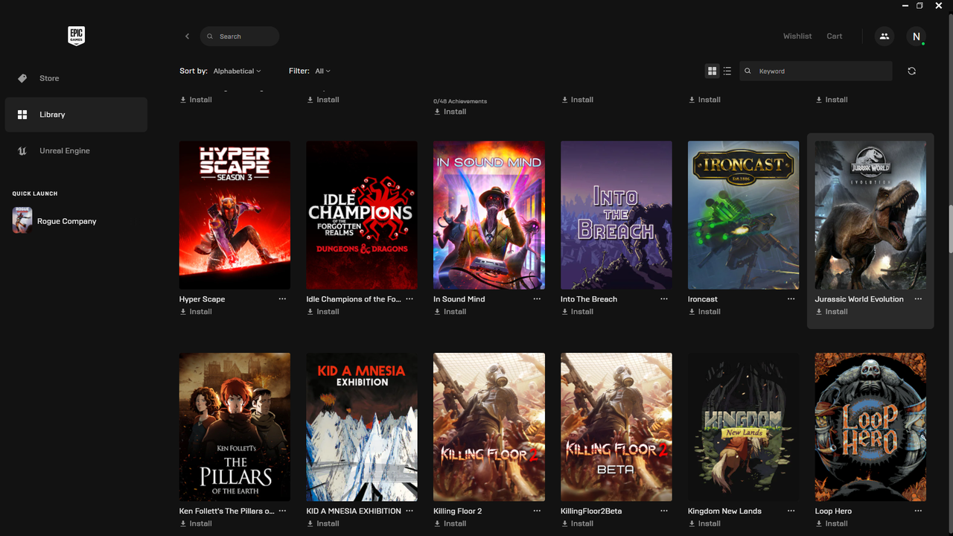953x536 pixels.
Task: Open more options for Ken Follett's Pillars
Action: point(282,511)
